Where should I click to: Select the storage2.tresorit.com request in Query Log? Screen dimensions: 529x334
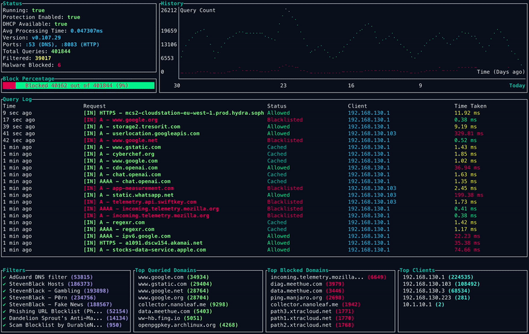[x=264, y=127]
